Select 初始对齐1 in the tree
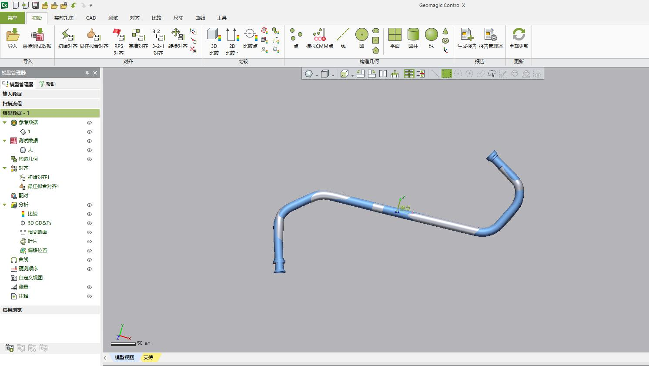649x366 pixels. [x=38, y=177]
